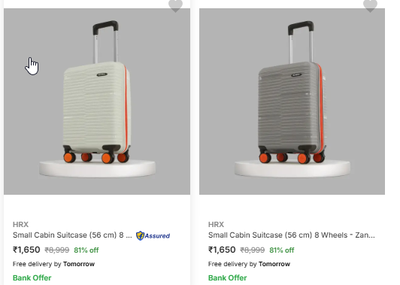Screen dimensions: 400x285
Task: Click the 81% off label on the grey suitcase
Action: pyautogui.click(x=282, y=250)
